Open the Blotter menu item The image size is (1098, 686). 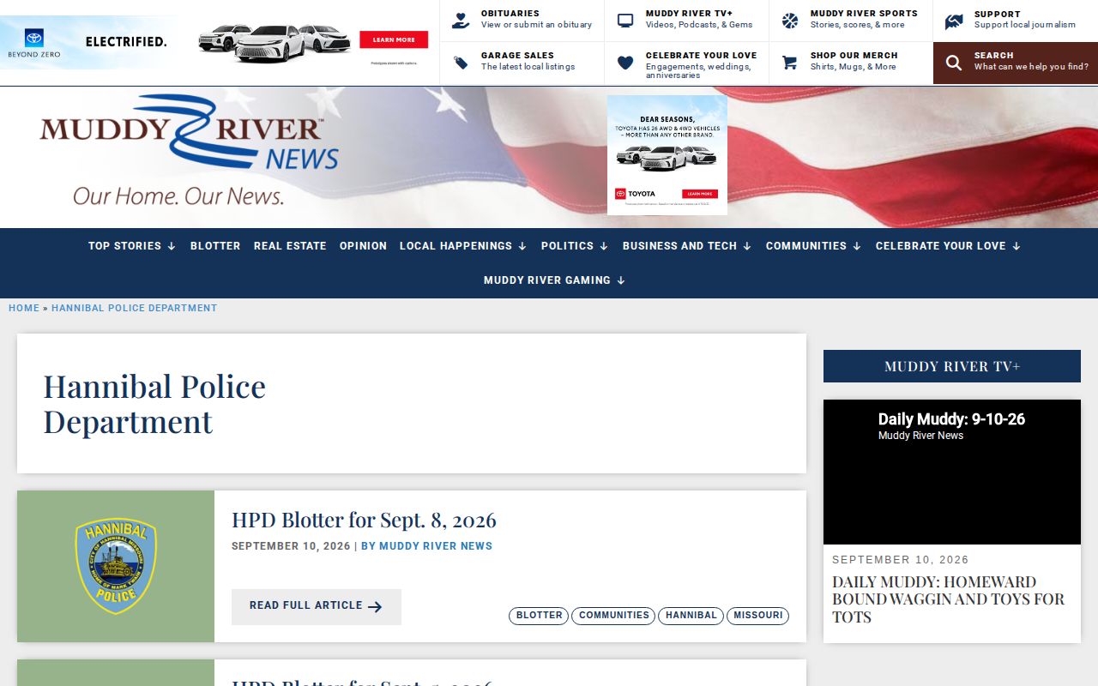[x=215, y=246]
